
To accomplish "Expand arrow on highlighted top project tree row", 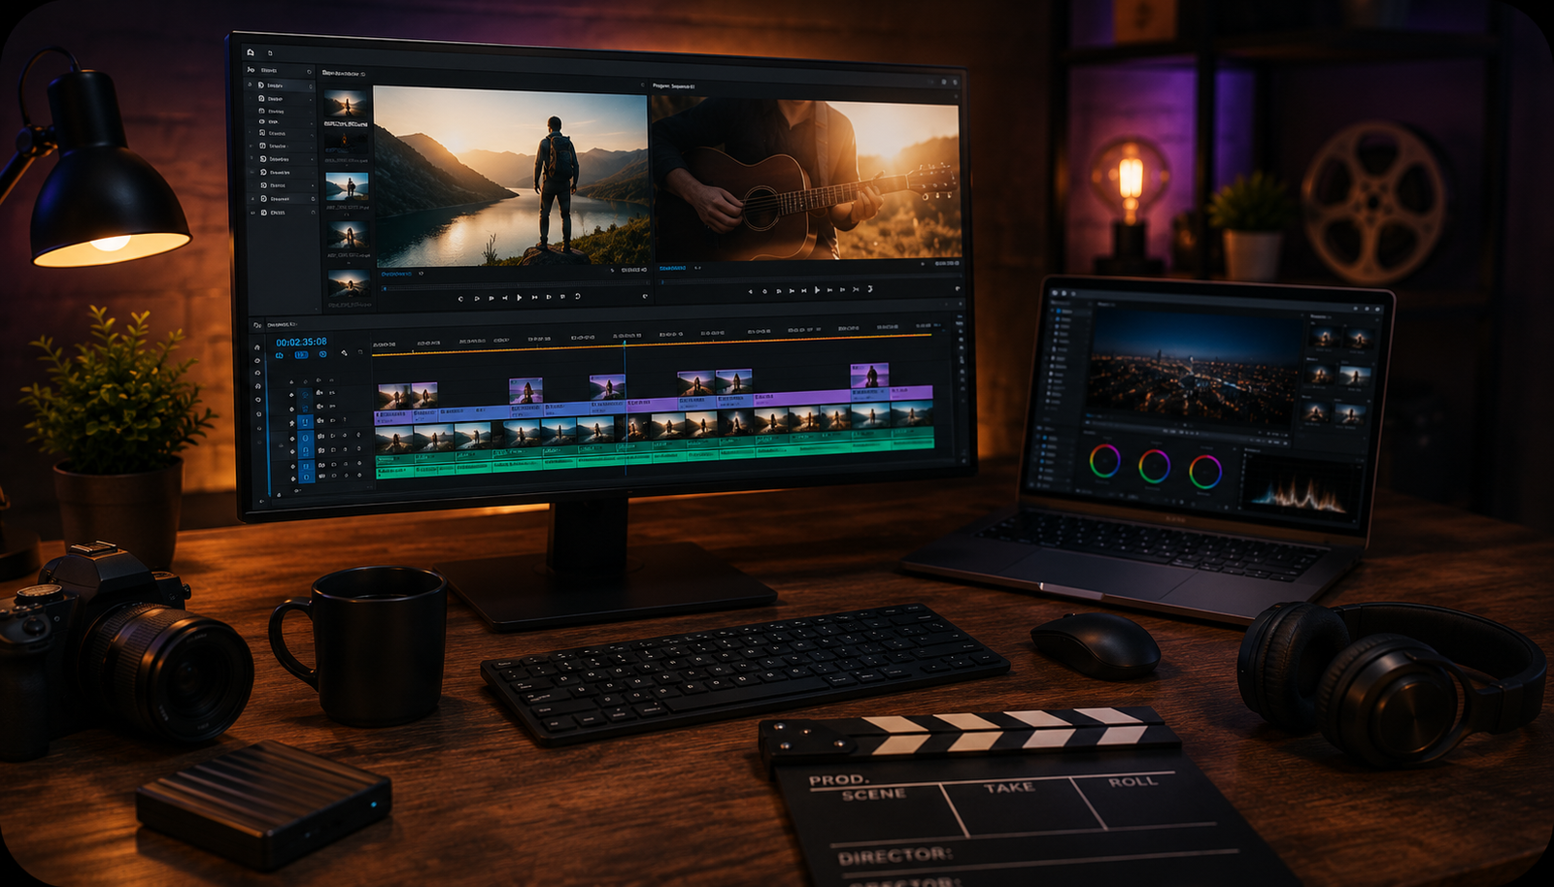I will tap(251, 85).
